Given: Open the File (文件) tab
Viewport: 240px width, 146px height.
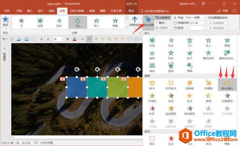Looking at the screenshot, I should click(x=7, y=11).
